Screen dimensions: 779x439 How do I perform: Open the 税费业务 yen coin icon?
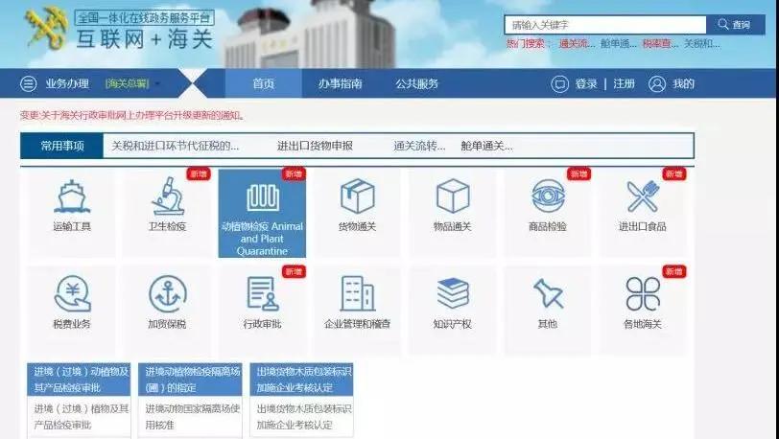72,294
